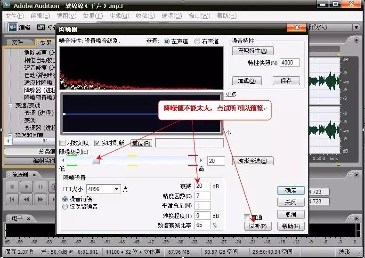The width and height of the screenshot is (365, 258).
Task: Open 视图(V) menu
Action: pyautogui.click(x=66, y=16)
